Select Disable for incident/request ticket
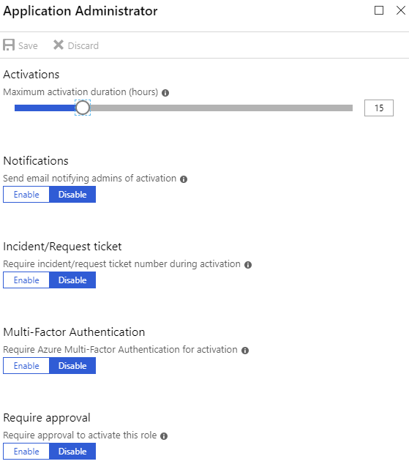 (x=72, y=280)
